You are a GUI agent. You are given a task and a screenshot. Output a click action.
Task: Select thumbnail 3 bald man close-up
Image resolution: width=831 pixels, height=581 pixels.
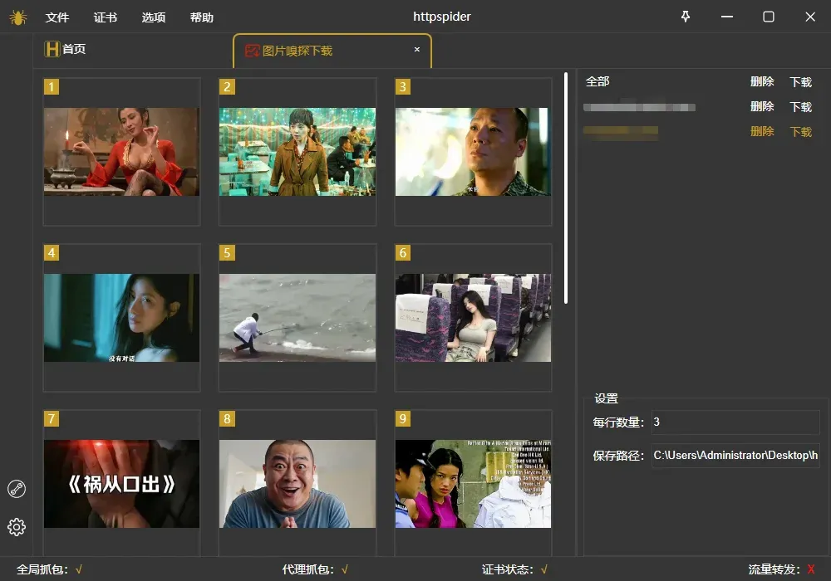474,152
